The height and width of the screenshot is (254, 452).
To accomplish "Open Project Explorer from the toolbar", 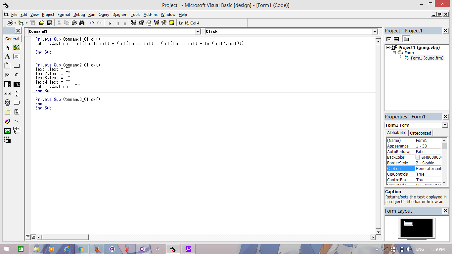I will point(134,23).
